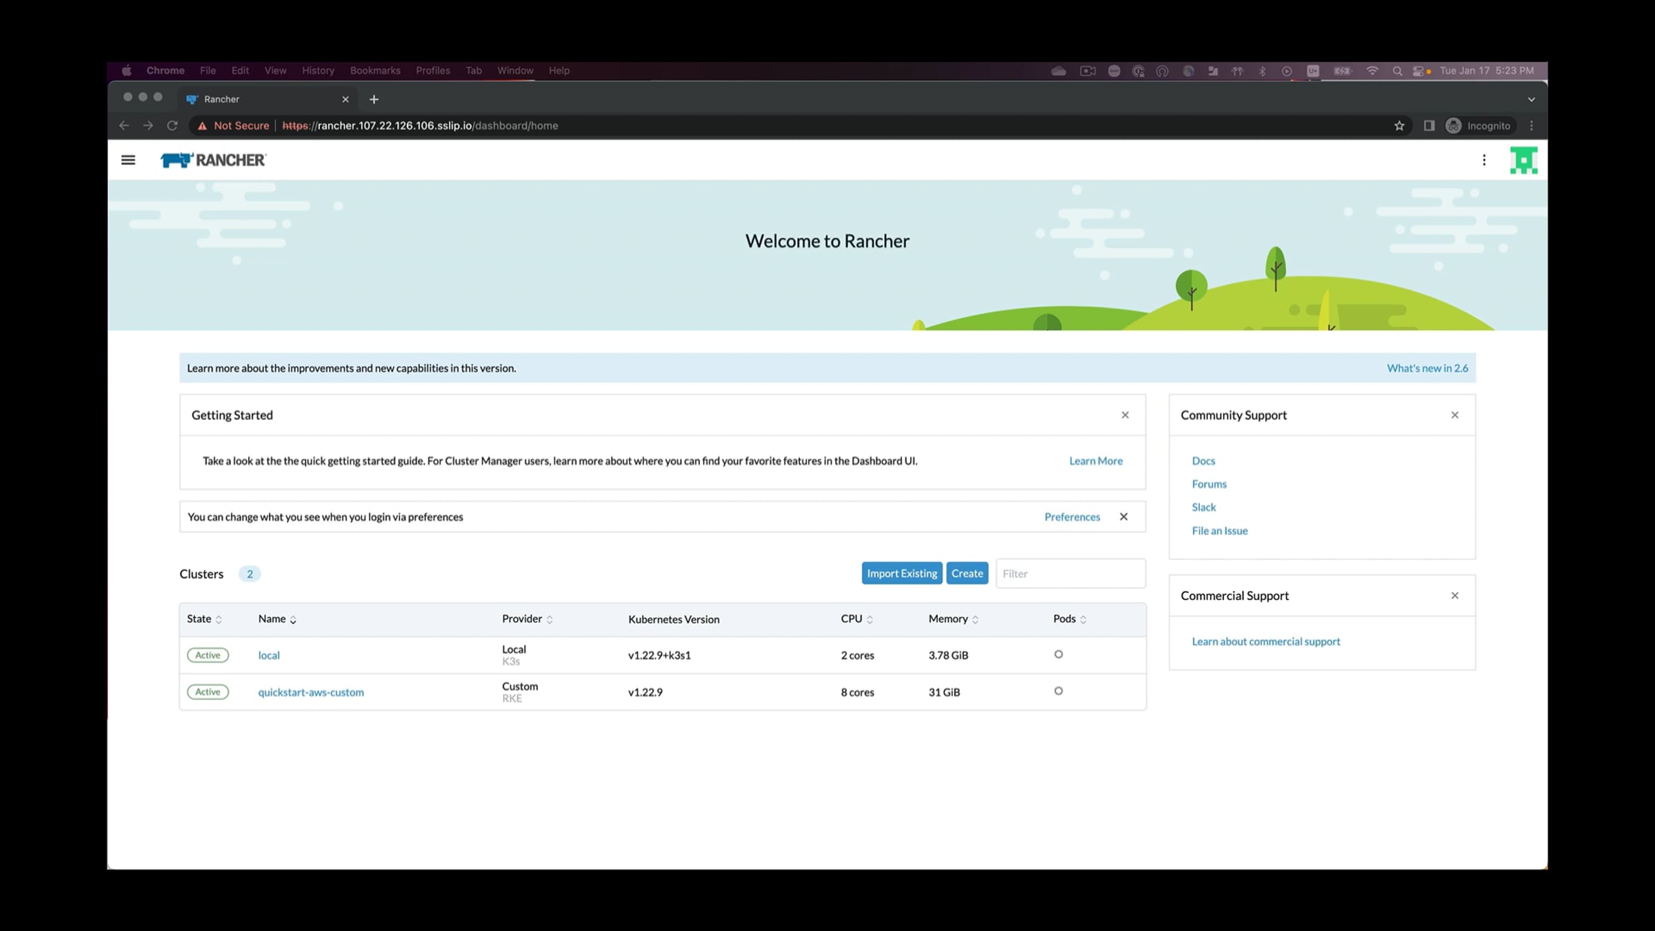This screenshot has height=931, width=1655.
Task: Focus the clusters Filter input
Action: (x=1070, y=574)
